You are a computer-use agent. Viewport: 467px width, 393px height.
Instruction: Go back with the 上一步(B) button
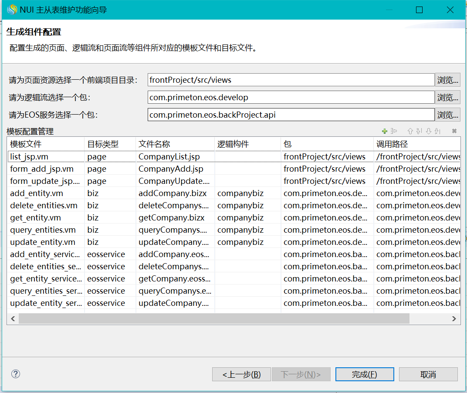(x=241, y=374)
